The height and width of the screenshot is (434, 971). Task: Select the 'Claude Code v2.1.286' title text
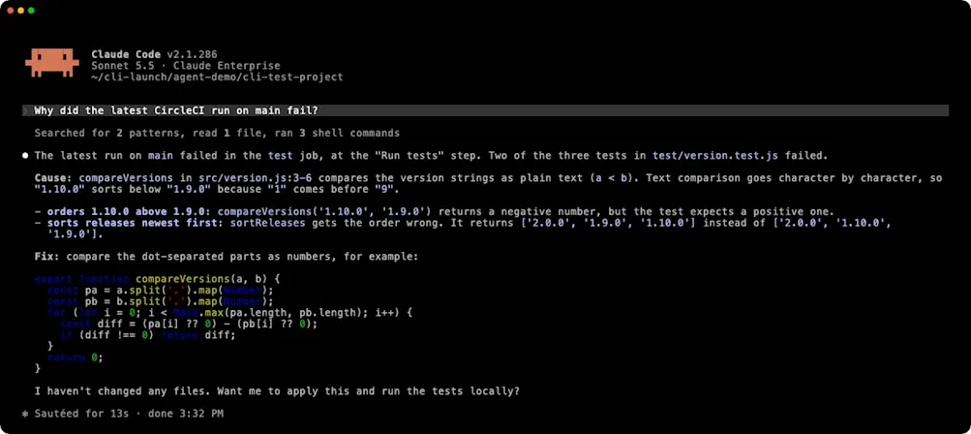[154, 54]
